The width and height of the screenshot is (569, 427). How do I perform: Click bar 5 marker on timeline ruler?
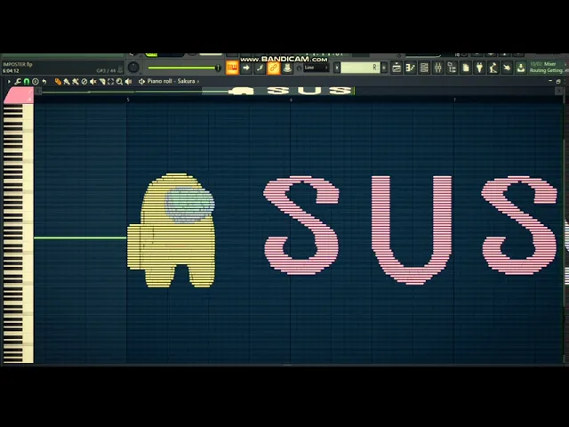pos(128,100)
